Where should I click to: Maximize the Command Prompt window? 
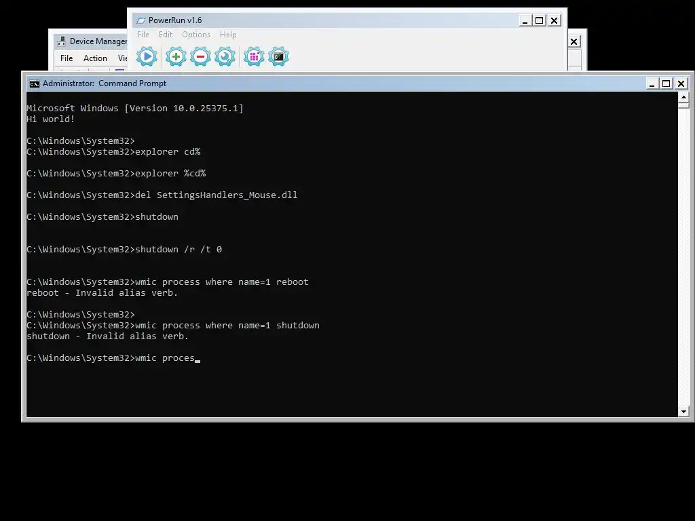pos(666,83)
